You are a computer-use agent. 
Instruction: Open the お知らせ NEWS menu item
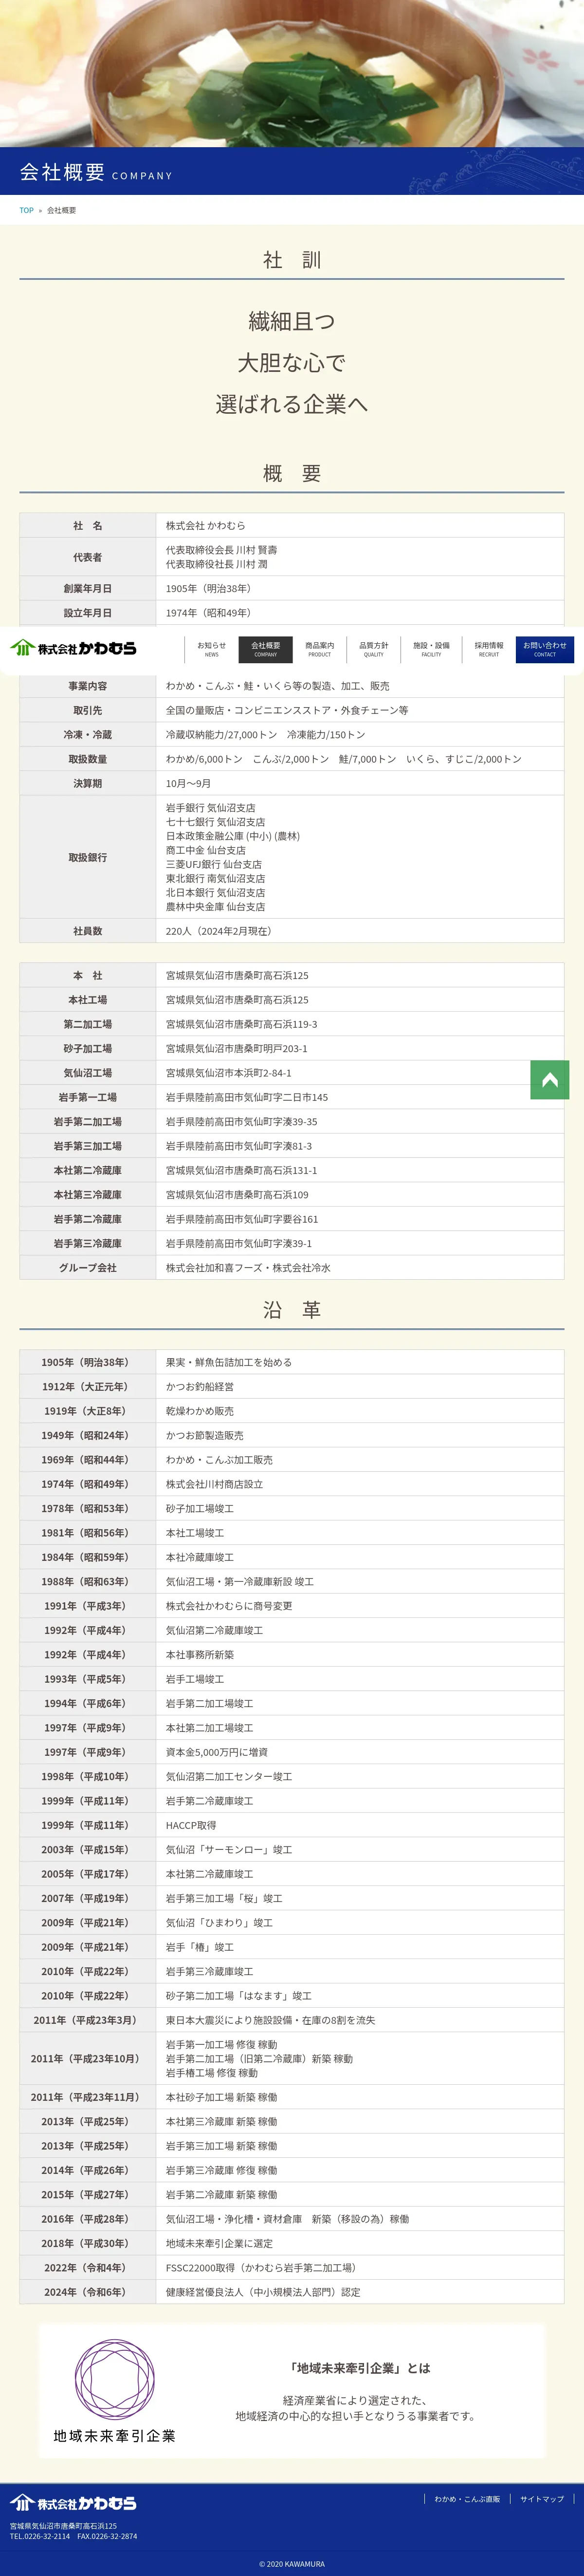coord(212,649)
